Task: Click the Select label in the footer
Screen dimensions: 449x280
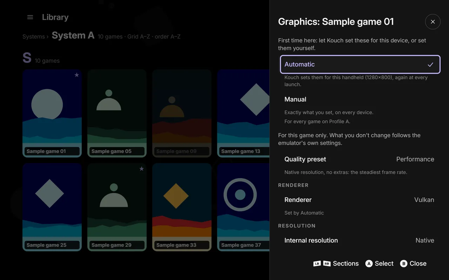Action: pyautogui.click(x=384, y=264)
